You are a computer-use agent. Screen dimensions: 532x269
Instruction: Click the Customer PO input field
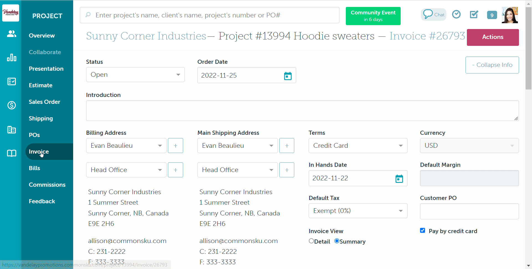(469, 211)
